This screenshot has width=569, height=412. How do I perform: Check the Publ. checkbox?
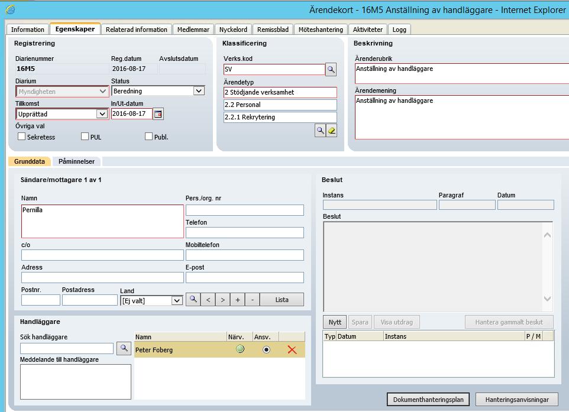pos(149,137)
